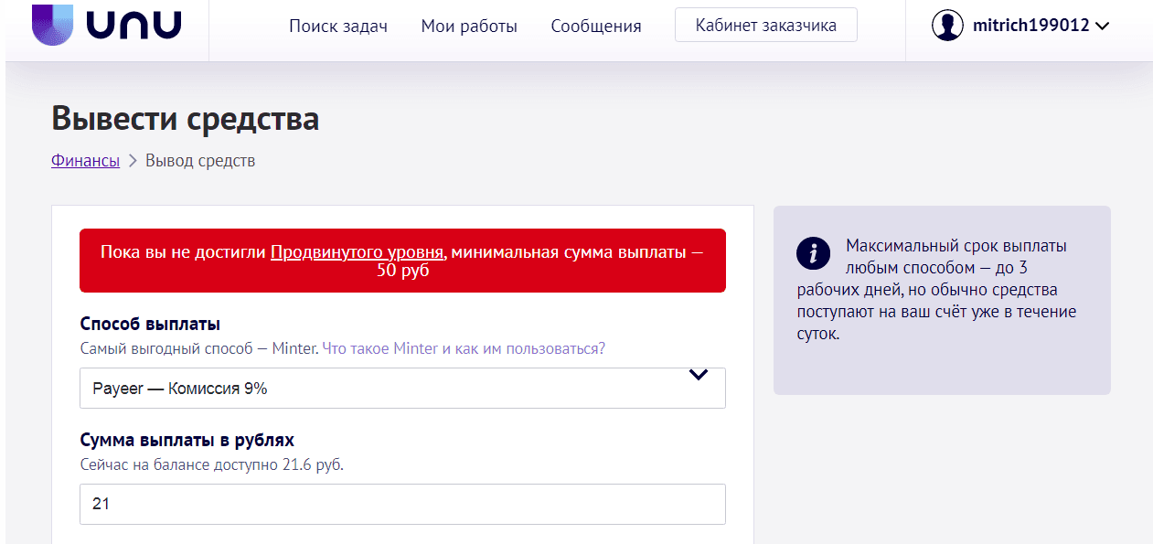Follow the Финансы breadcrumb link
Image resolution: width=1153 pixels, height=544 pixels.
point(85,161)
